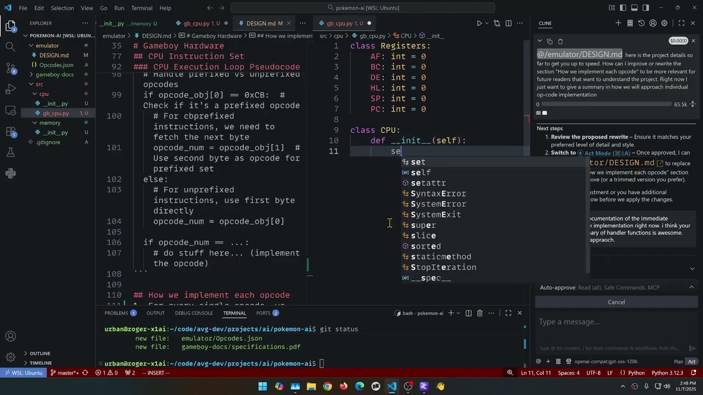Maximize the terminal panel size
The height and width of the screenshot is (395, 703).
point(508,313)
